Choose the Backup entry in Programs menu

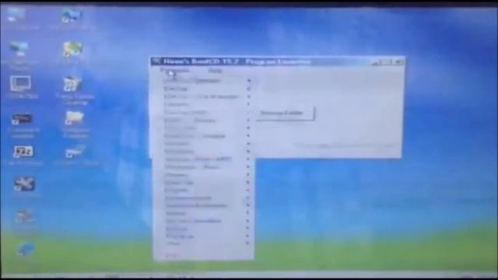(176, 89)
